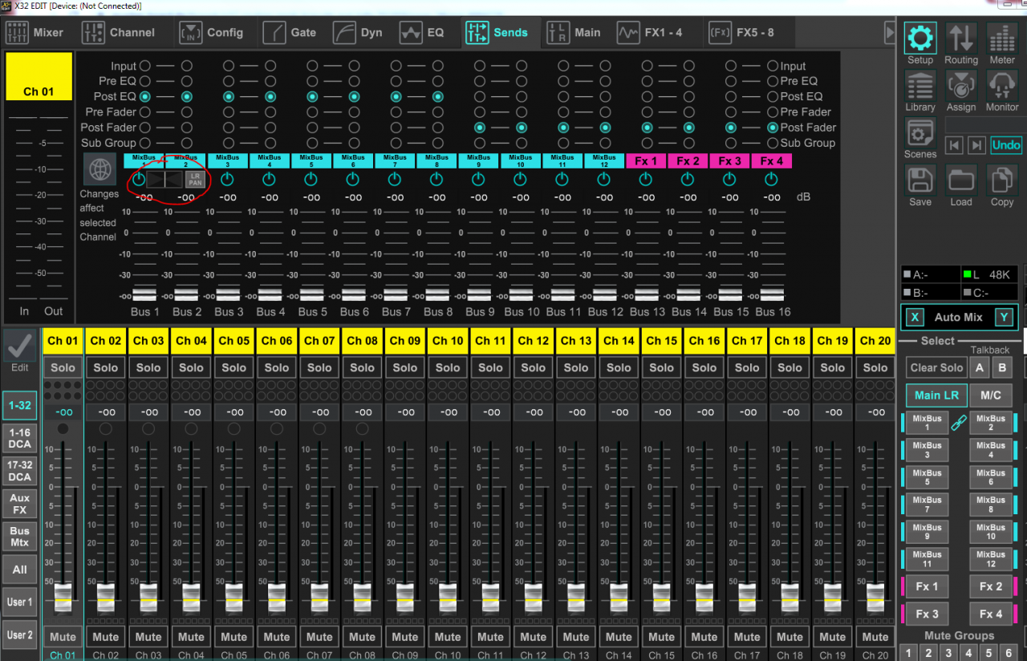Screen dimensions: 1027x661
Task: Switch to the Channel tab
Action: 119,33
